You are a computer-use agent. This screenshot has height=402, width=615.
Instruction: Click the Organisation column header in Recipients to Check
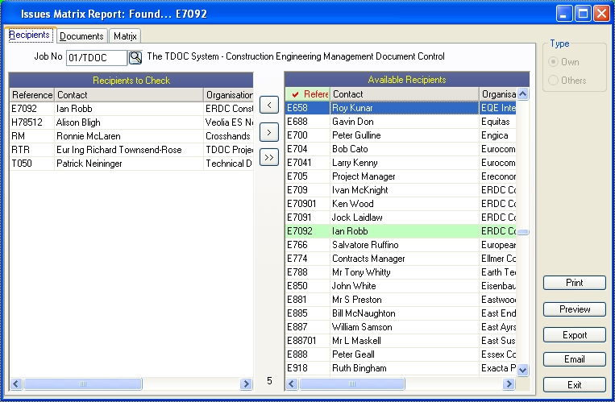pos(229,95)
